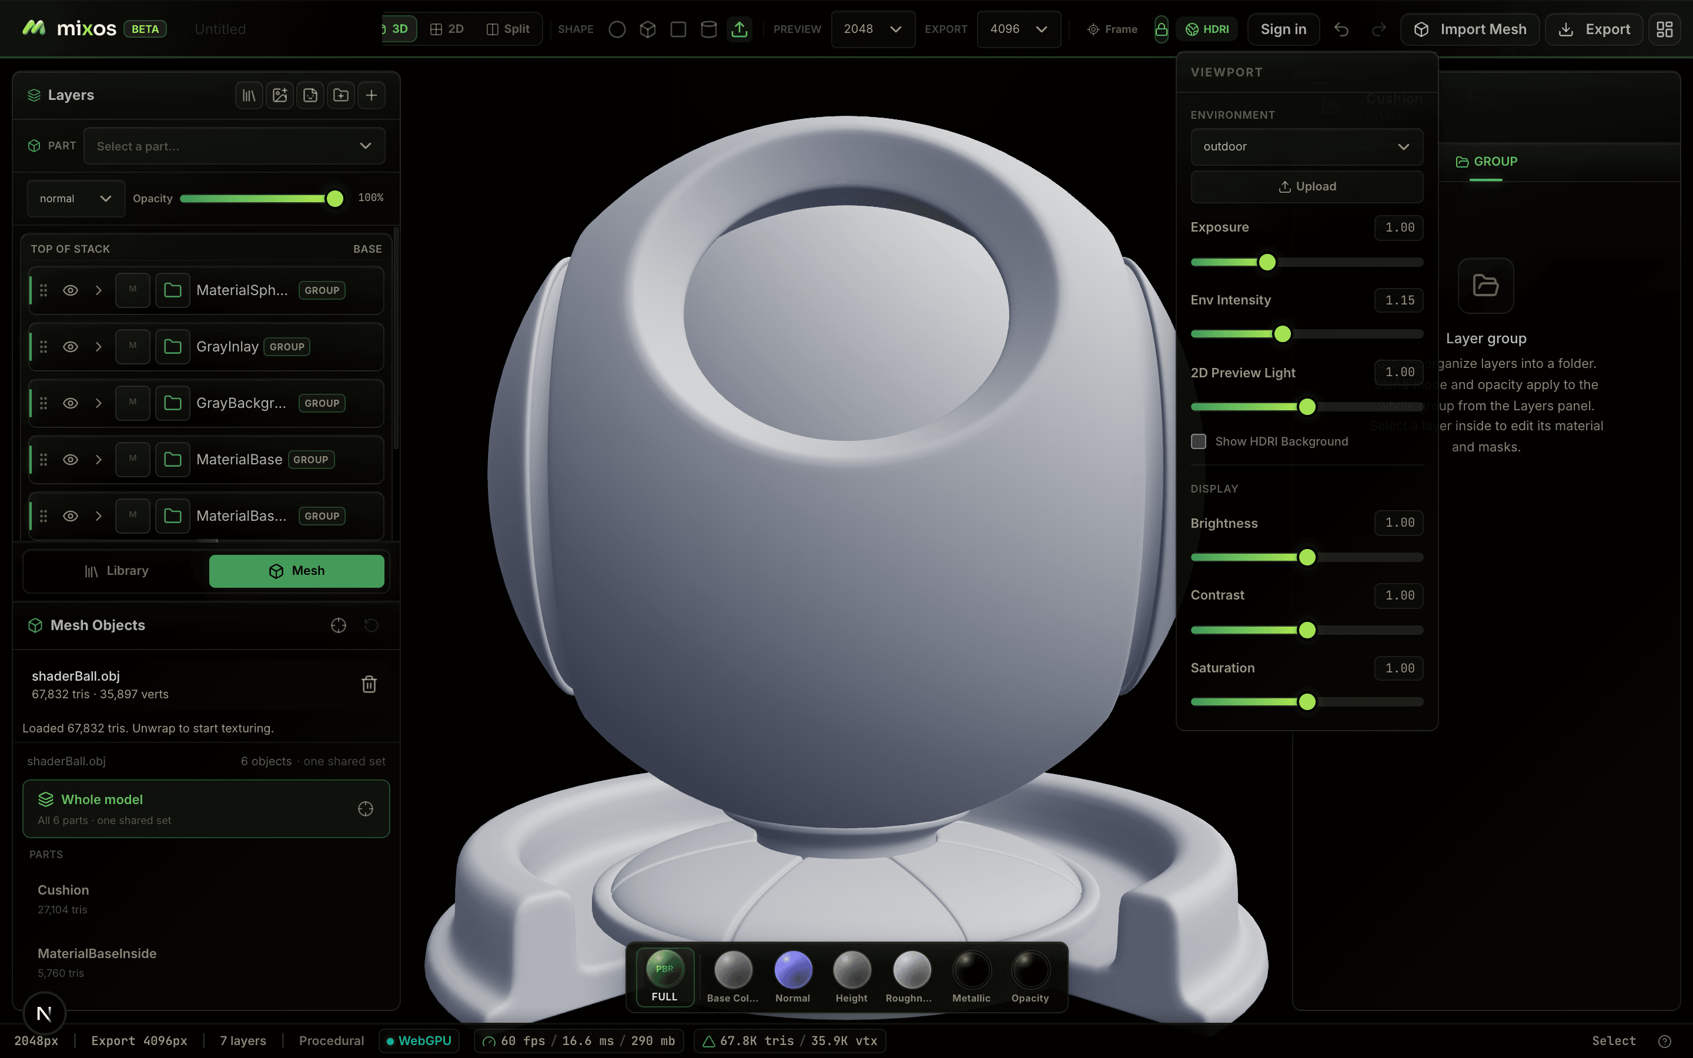Click the Import Mesh button
Image resolution: width=1693 pixels, height=1058 pixels.
(1470, 29)
